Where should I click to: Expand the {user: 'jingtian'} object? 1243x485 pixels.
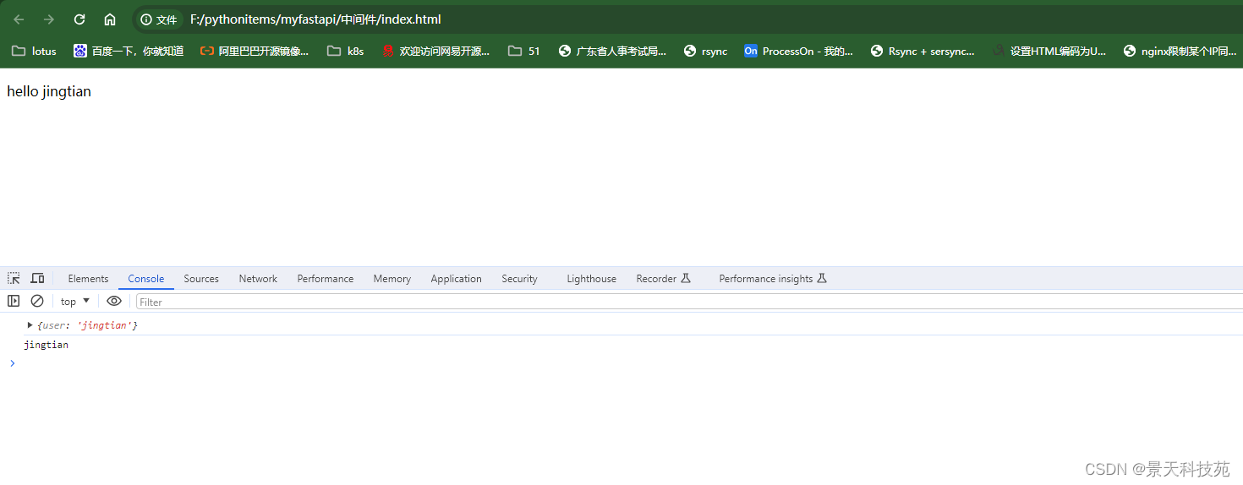[30, 325]
